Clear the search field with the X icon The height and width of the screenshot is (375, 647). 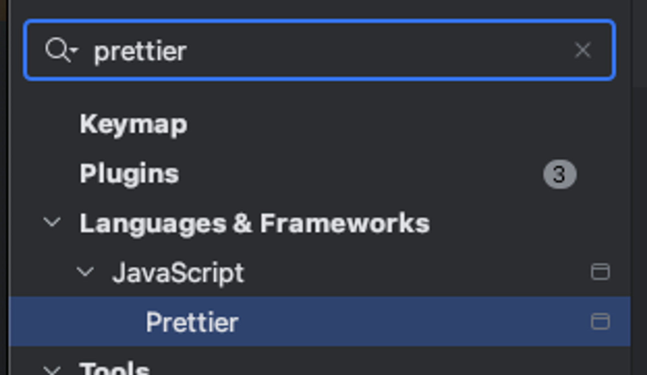pyautogui.click(x=582, y=50)
